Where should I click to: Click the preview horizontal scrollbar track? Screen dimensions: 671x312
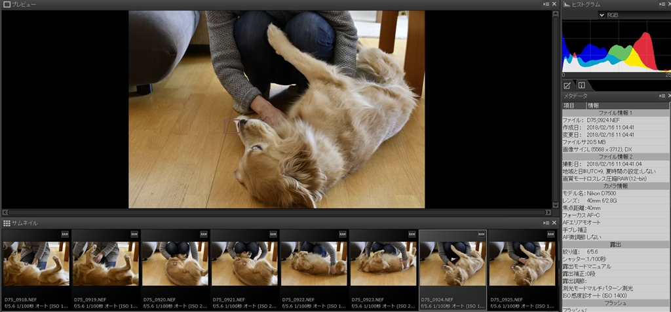[277, 212]
